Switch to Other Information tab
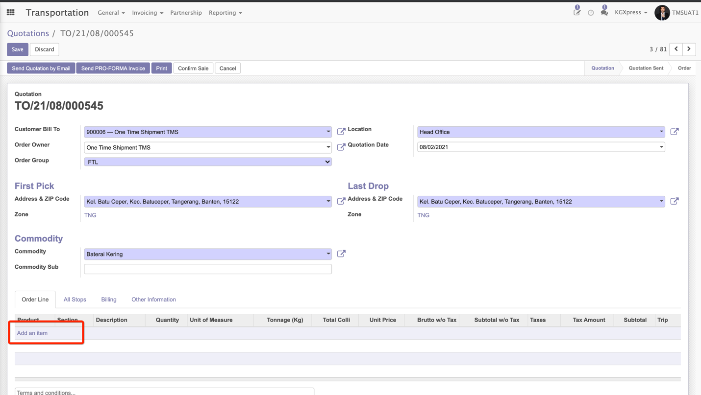 click(x=153, y=300)
